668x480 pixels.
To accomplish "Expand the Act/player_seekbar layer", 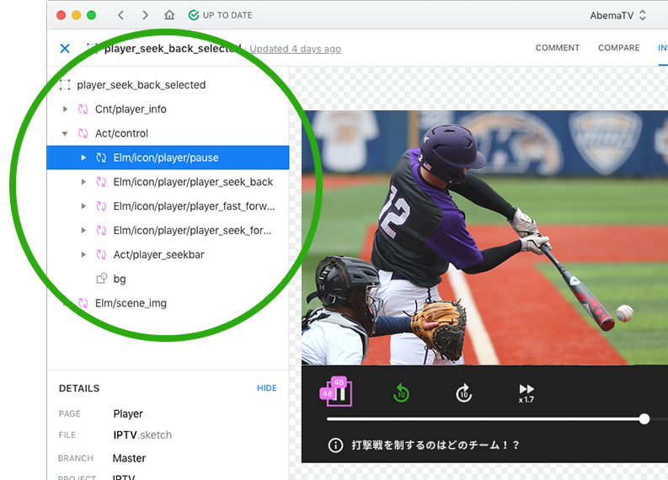I will [x=83, y=254].
